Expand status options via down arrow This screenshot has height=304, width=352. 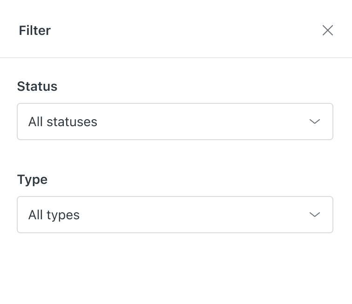[x=315, y=122]
